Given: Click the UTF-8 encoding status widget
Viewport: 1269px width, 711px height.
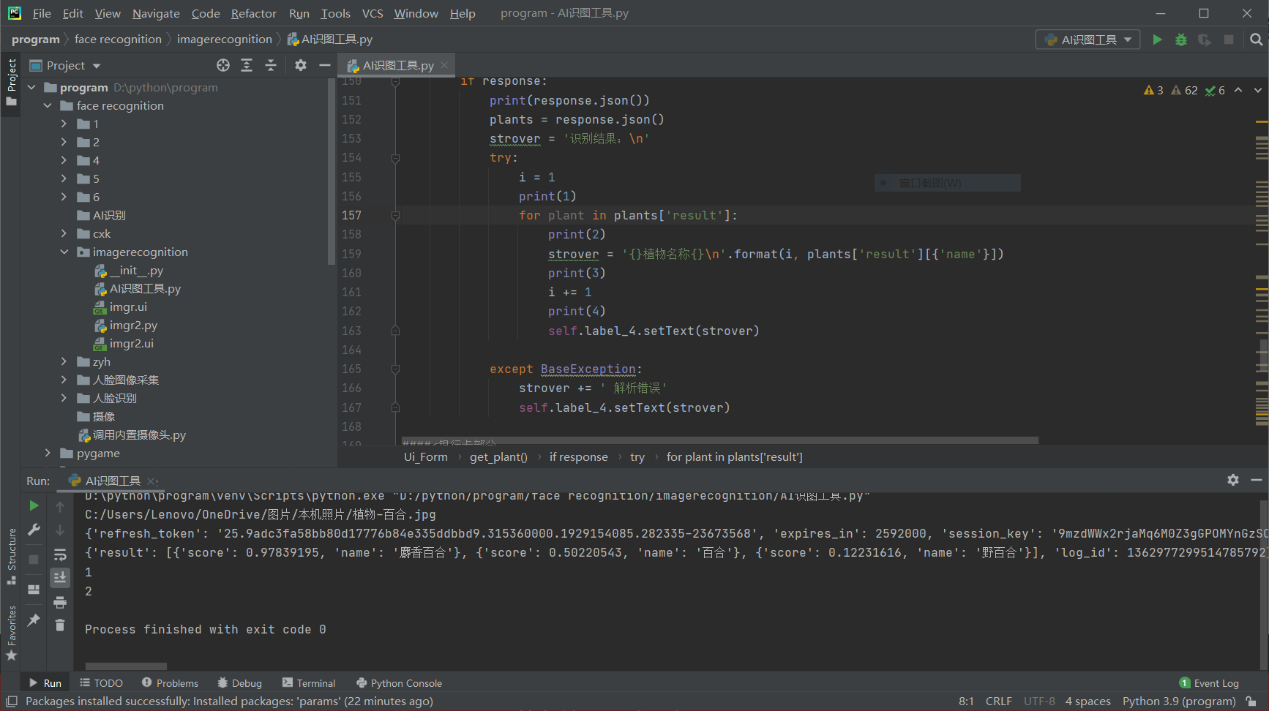Looking at the screenshot, I should tap(1039, 701).
